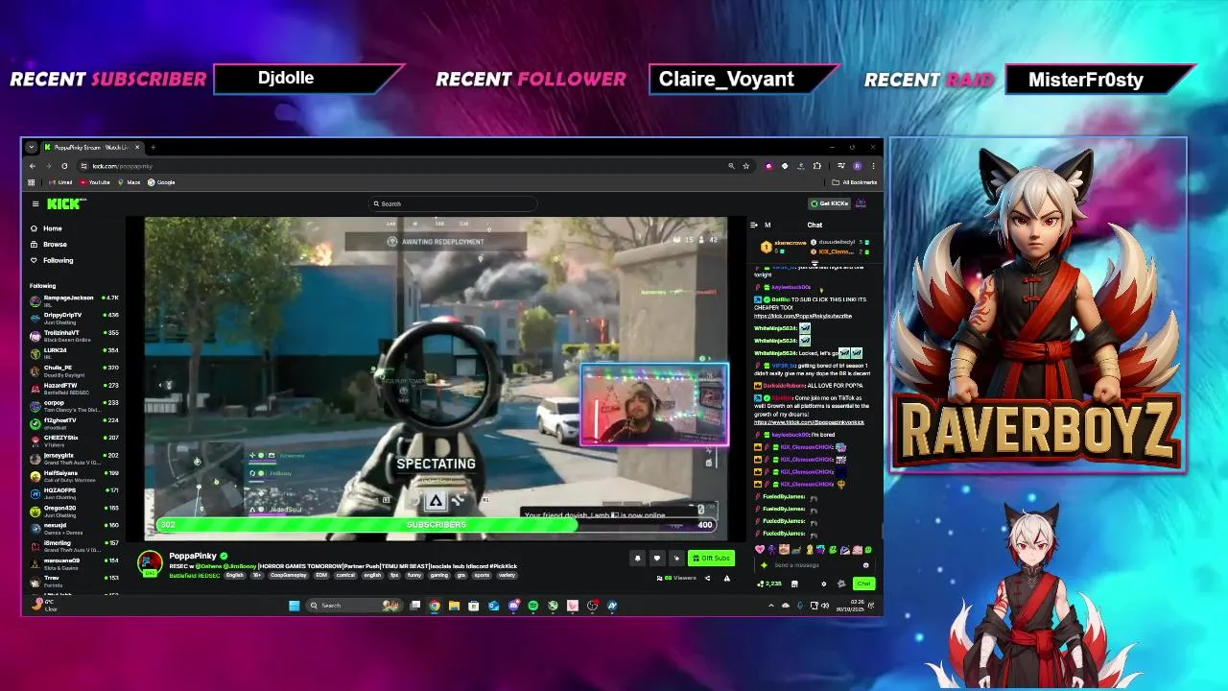Open Browse in Kick sidebar

coord(48,244)
